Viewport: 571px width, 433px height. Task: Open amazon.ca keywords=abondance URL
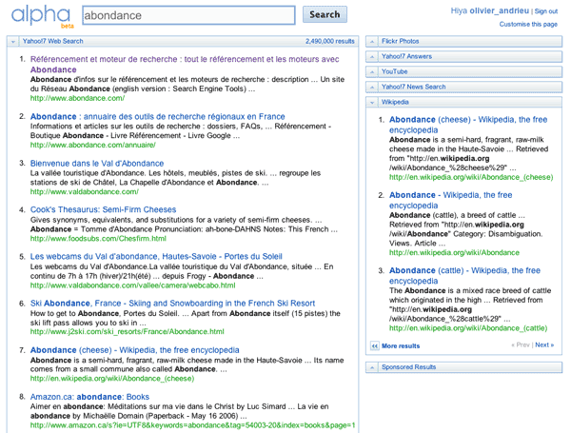[x=192, y=425]
